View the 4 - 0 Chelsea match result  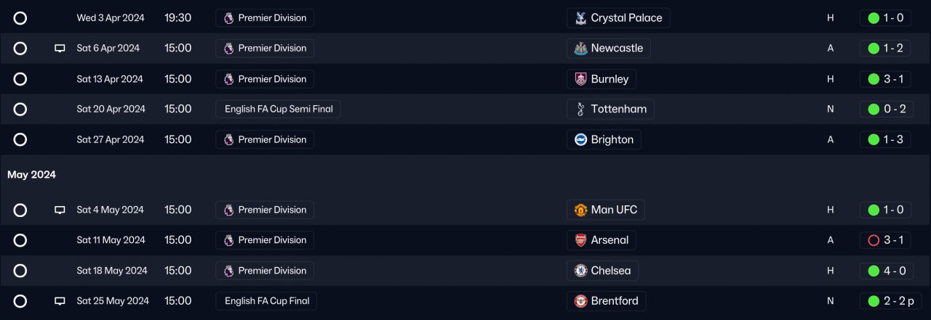[885, 271]
